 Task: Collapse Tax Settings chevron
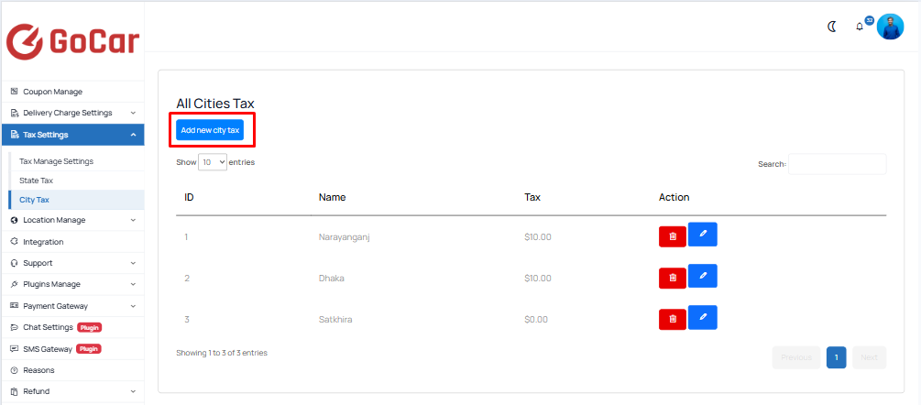(133, 135)
